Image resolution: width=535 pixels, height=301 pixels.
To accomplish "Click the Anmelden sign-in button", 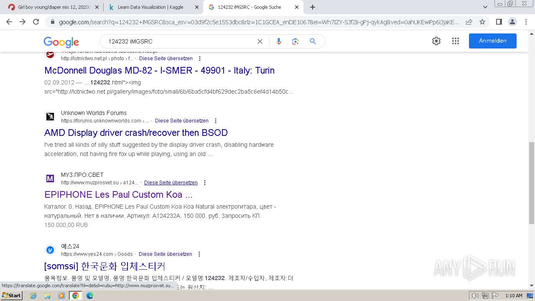I will tap(492, 41).
